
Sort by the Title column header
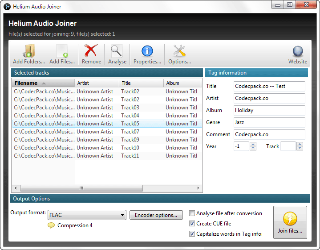[141, 83]
